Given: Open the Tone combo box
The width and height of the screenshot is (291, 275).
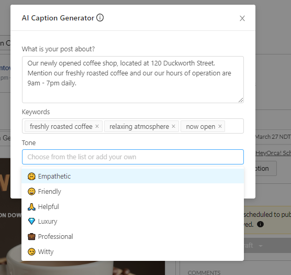Looking at the screenshot, I should point(133,157).
